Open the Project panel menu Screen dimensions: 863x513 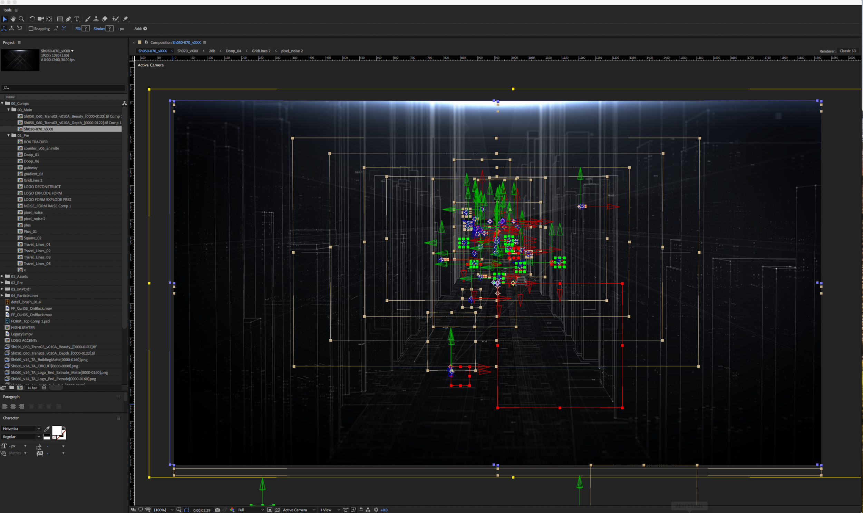19,42
